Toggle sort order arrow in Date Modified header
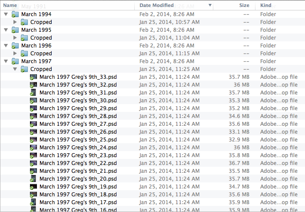 coord(210,5)
